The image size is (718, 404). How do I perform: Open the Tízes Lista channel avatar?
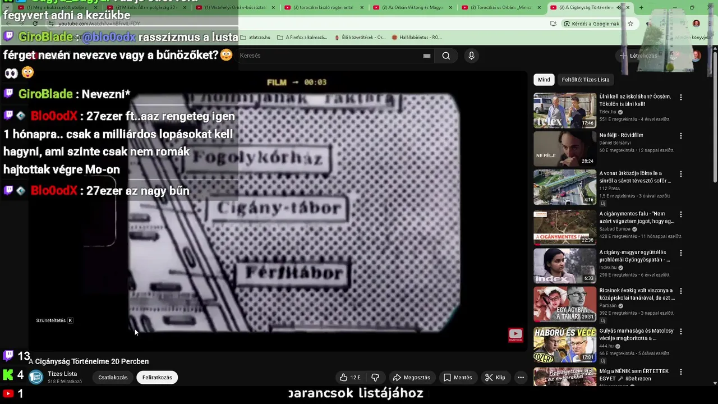click(x=36, y=377)
